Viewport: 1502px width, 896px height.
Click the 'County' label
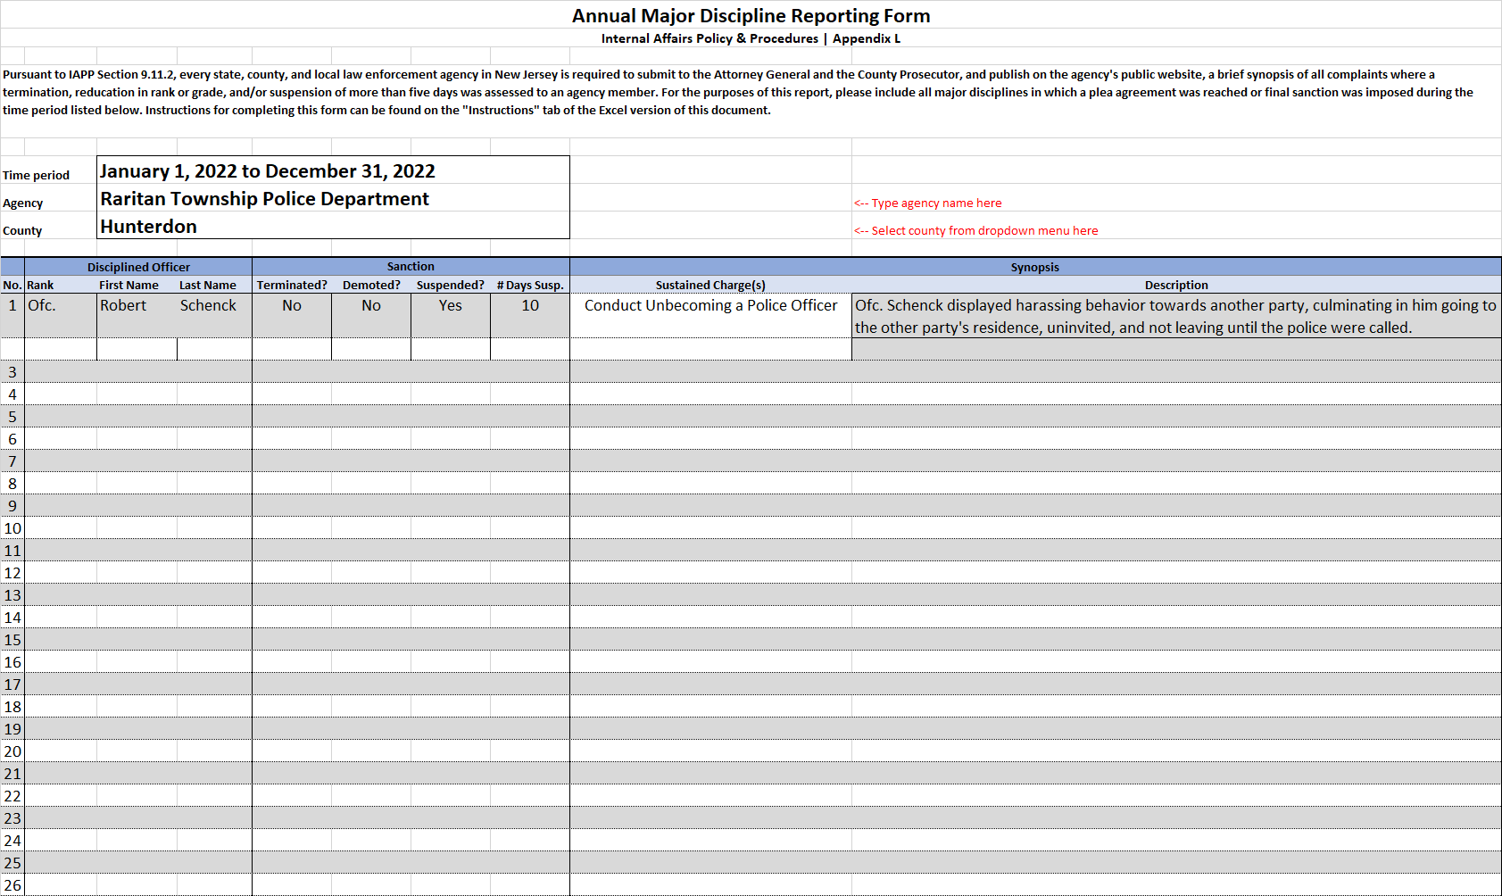[22, 231]
